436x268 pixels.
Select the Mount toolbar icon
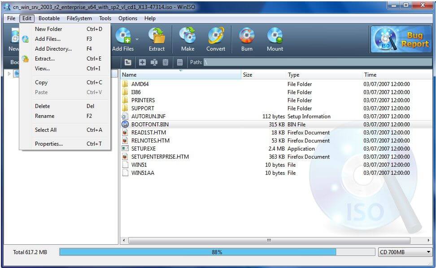[x=274, y=36]
